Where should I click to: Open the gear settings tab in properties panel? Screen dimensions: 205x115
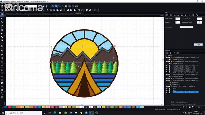[x=182, y=15]
